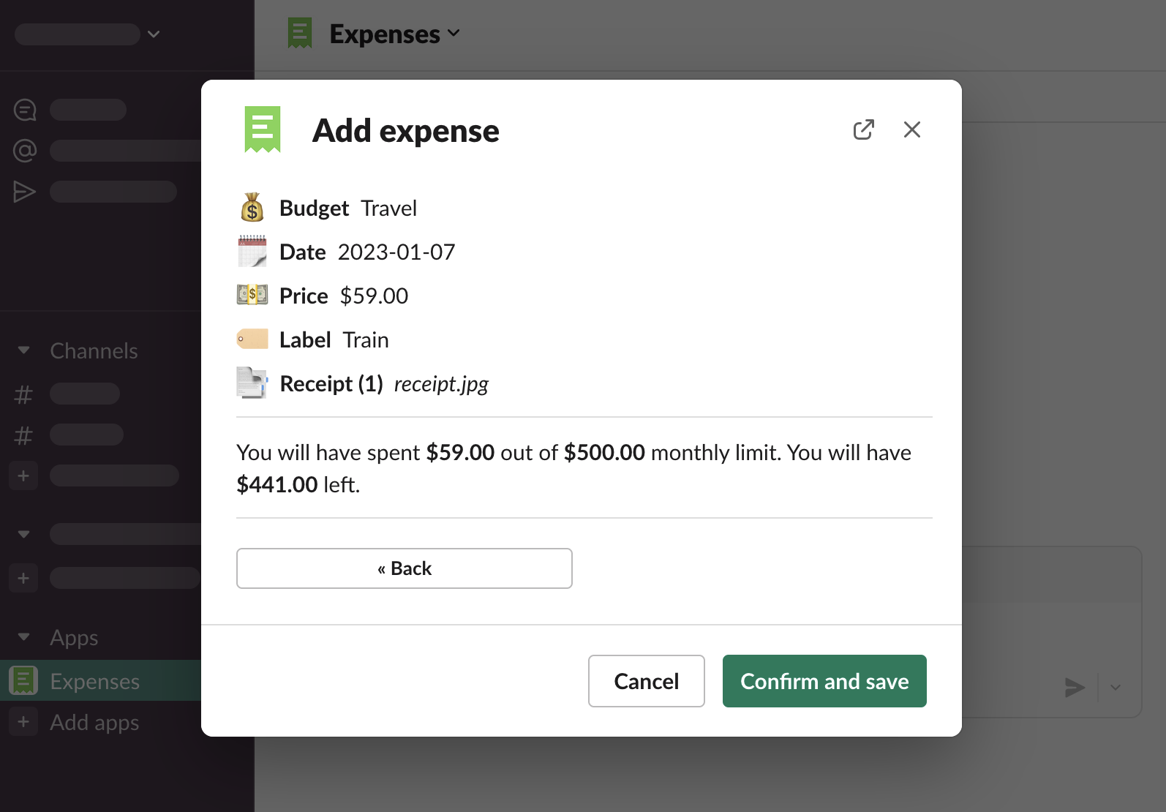Collapse the Channels section
Screen dimensions: 1166x812
(x=23, y=350)
